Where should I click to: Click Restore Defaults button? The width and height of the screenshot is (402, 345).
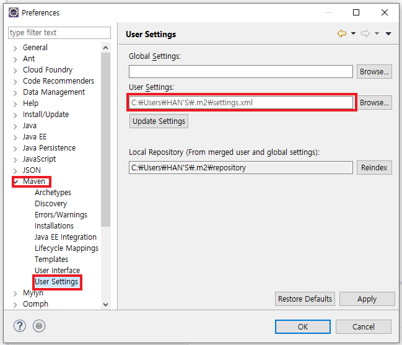305,299
